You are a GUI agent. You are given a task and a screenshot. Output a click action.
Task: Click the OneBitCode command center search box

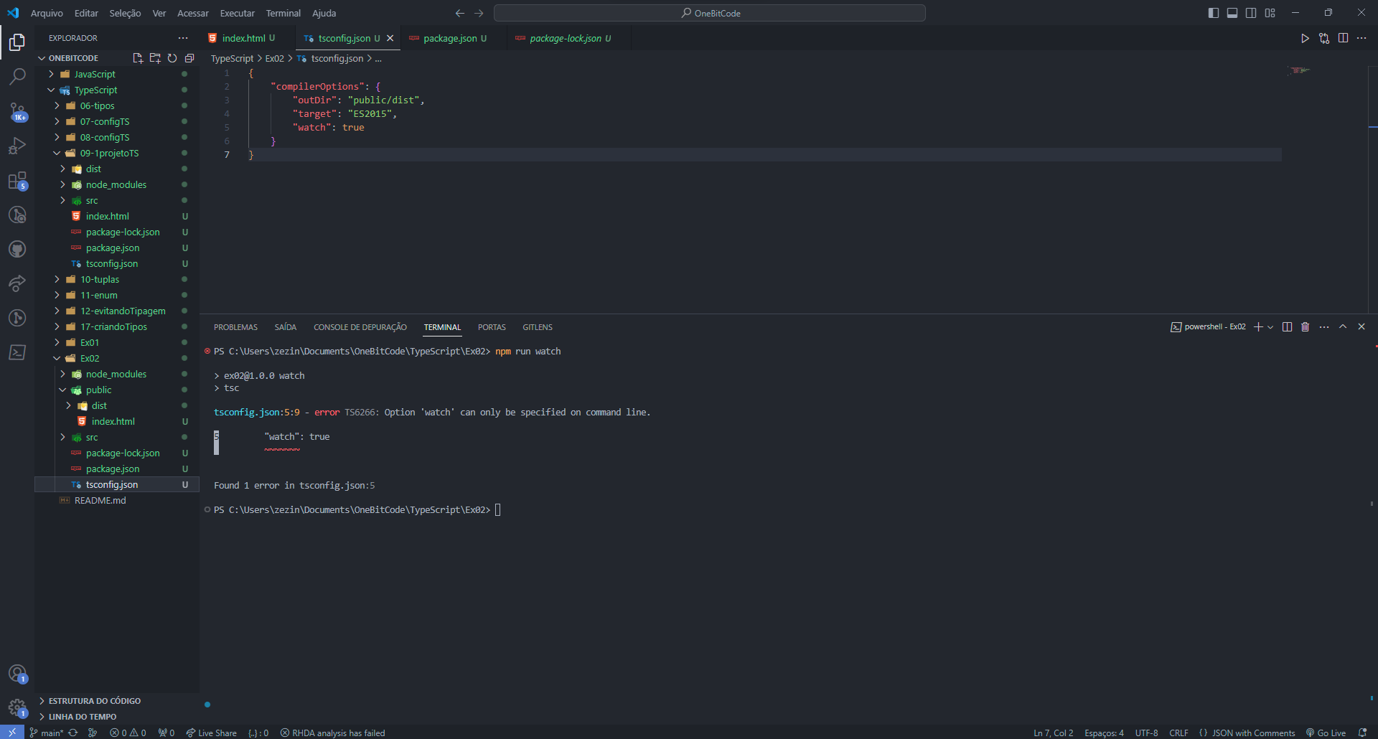(x=710, y=13)
